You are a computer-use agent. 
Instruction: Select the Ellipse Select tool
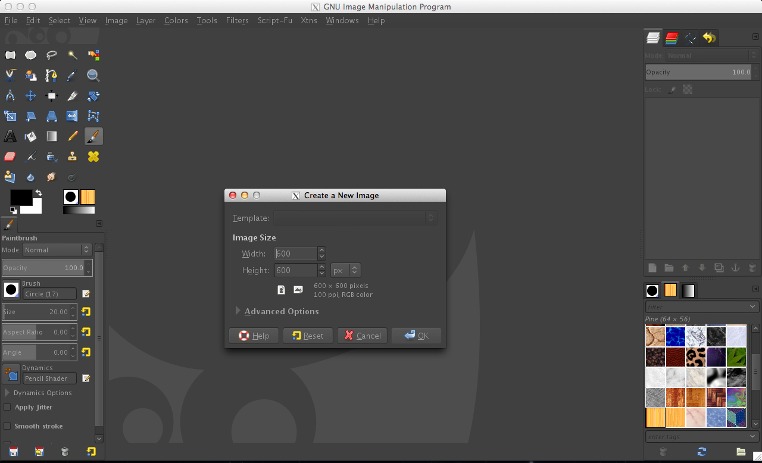pos(31,55)
